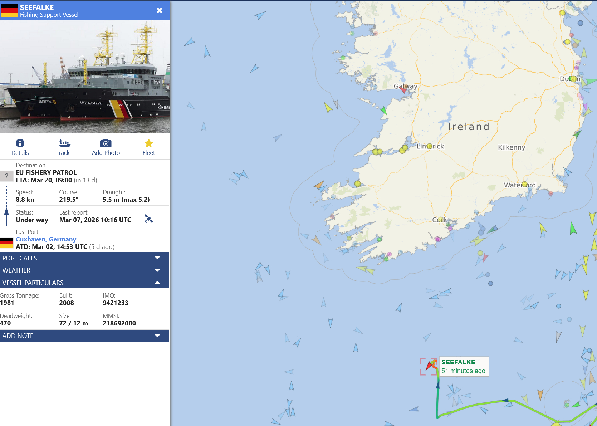
Task: Expand the Add Note section
Action: click(84, 336)
